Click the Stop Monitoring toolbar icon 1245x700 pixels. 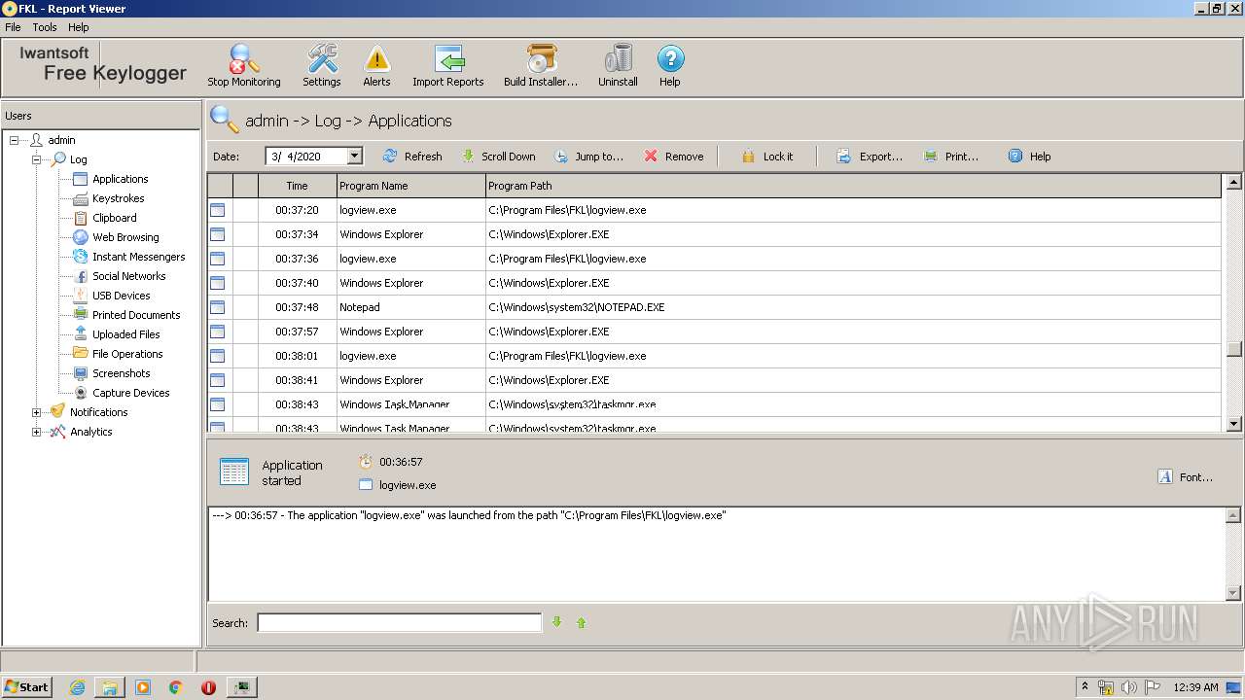[x=244, y=65]
